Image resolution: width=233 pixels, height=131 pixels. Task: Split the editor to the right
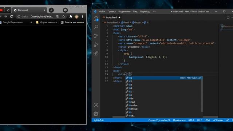pyautogui.click(x=228, y=17)
